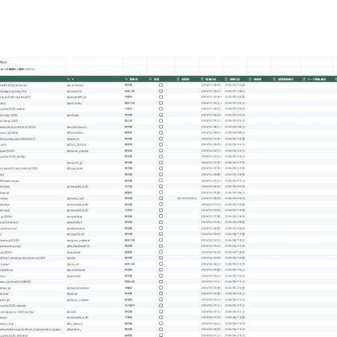The width and height of the screenshot is (337, 337).
Task: Click the checkbox-type icon in the green header
Action: click(150, 79)
